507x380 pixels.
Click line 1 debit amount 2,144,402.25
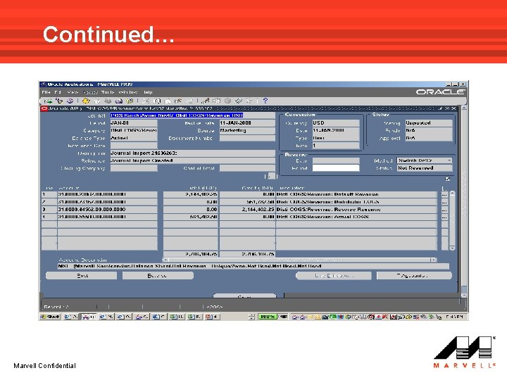(x=190, y=194)
